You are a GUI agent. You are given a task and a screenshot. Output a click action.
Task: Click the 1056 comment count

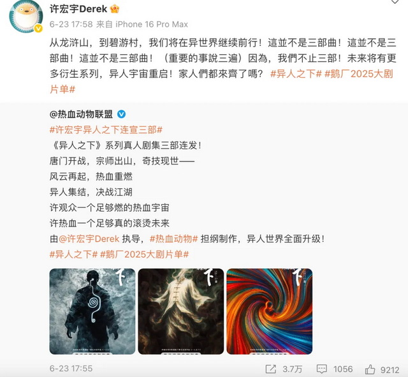[343, 369]
